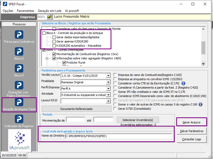The height and width of the screenshot is (159, 213).
Task: Open the Geração em Lote menu
Action: (x=49, y=11)
